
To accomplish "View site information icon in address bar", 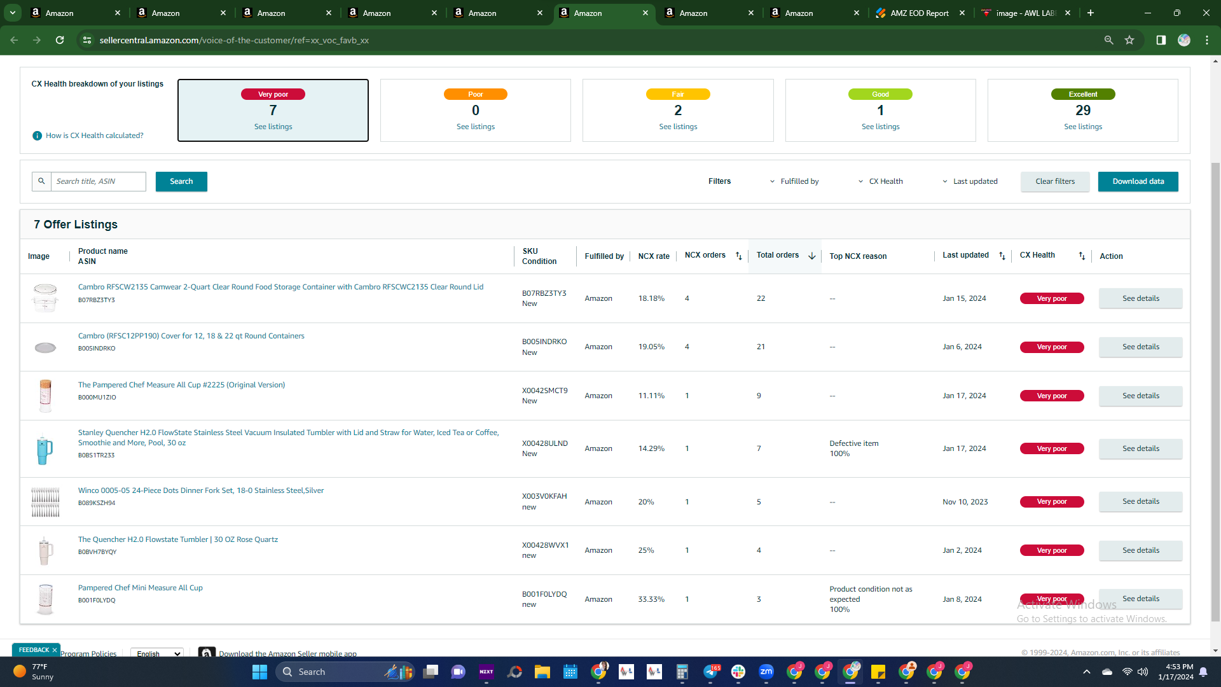I will [x=87, y=40].
